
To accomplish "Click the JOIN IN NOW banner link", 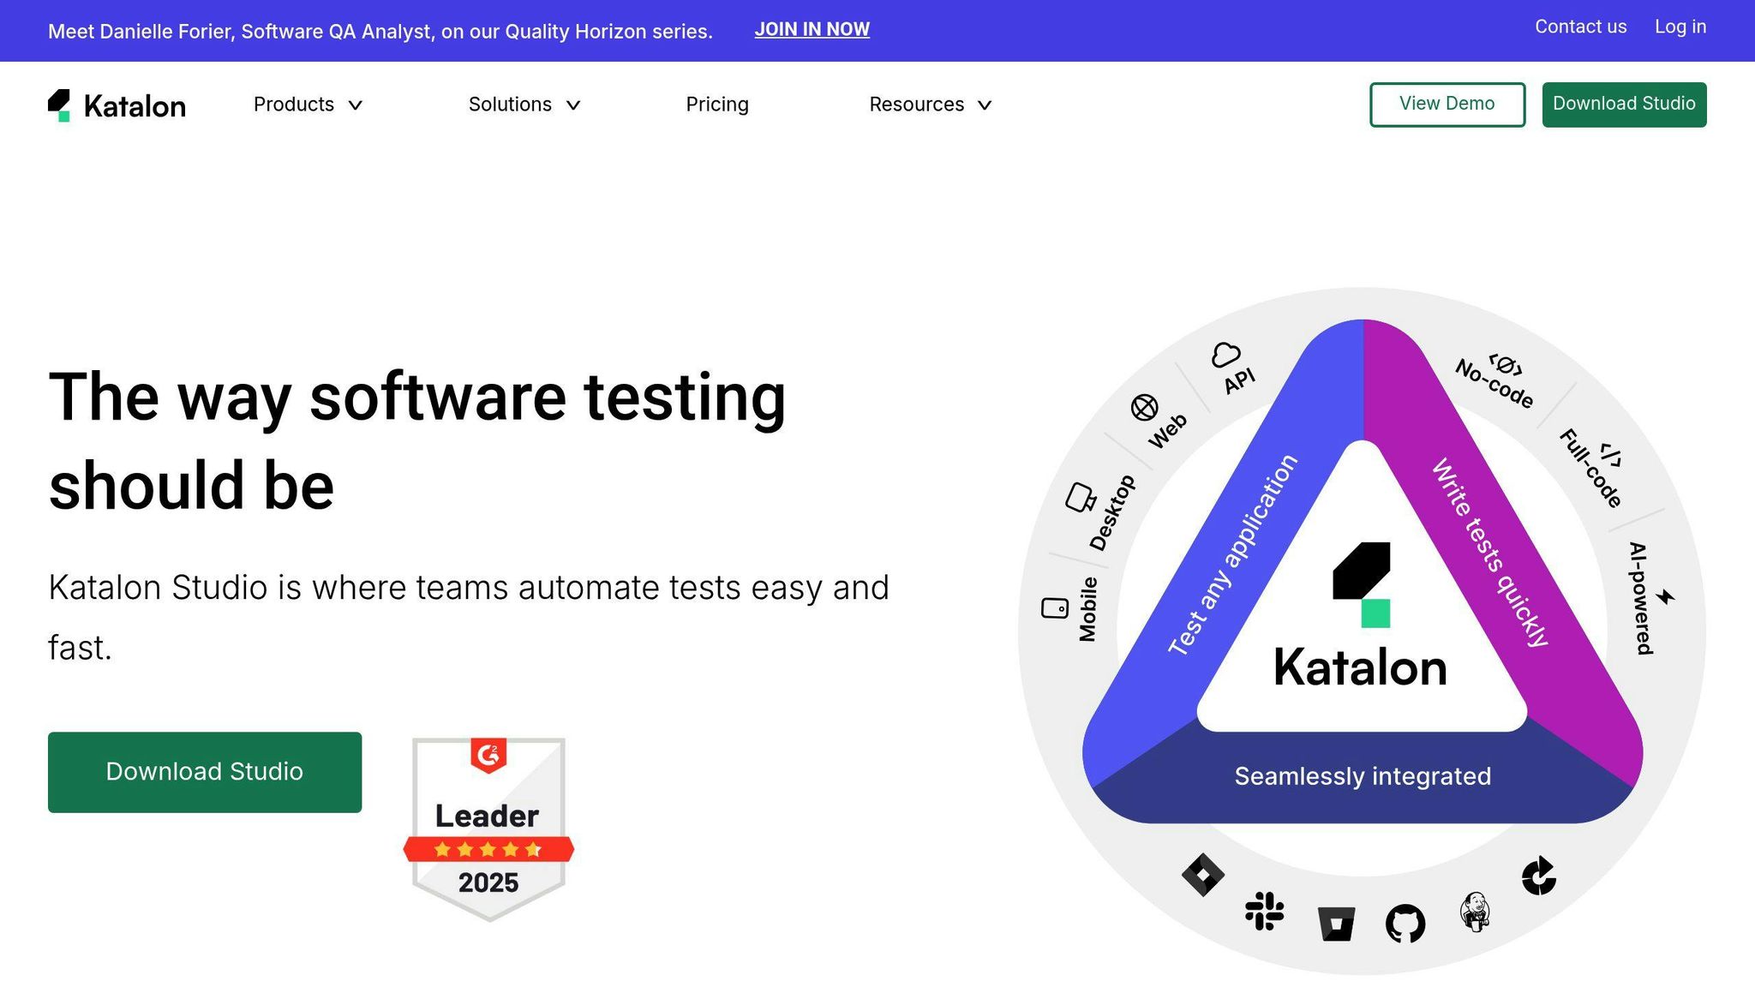I will [x=812, y=30].
